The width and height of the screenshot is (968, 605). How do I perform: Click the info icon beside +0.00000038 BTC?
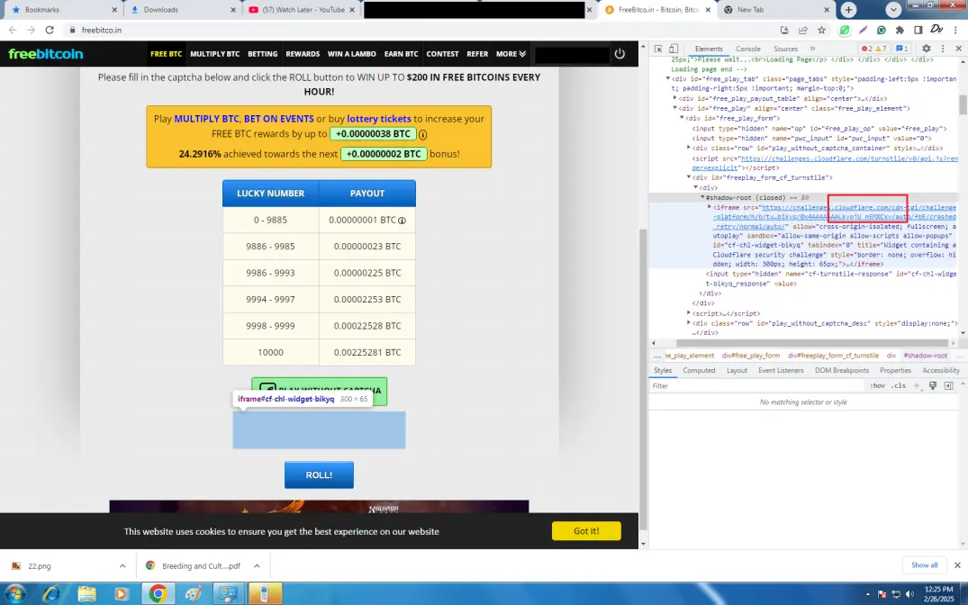tap(423, 134)
